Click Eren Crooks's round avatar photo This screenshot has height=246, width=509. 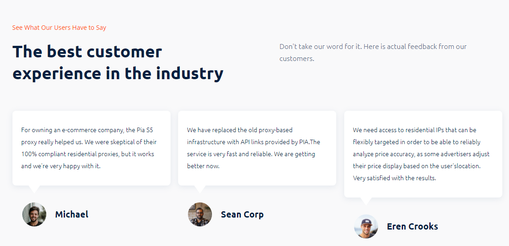pyautogui.click(x=366, y=226)
